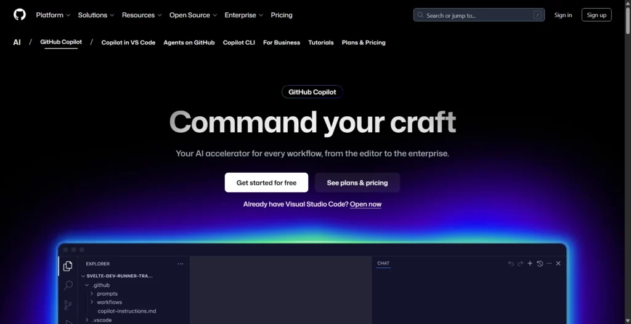
Task: Open Plans & Pricing sub-nav link
Action: coord(364,42)
